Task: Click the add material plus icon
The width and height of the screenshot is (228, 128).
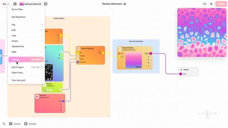Action: pyautogui.click(x=46, y=4)
